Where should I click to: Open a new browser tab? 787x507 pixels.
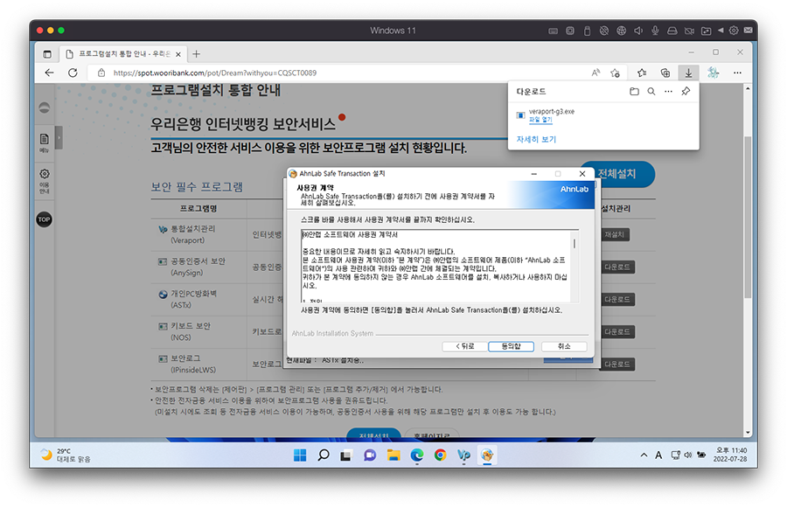[196, 53]
